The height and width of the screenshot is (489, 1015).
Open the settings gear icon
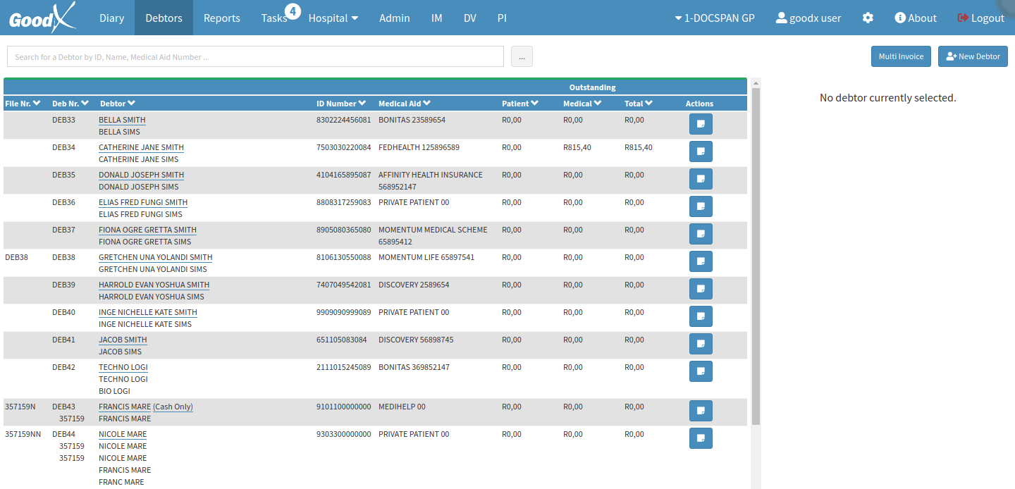[868, 18]
